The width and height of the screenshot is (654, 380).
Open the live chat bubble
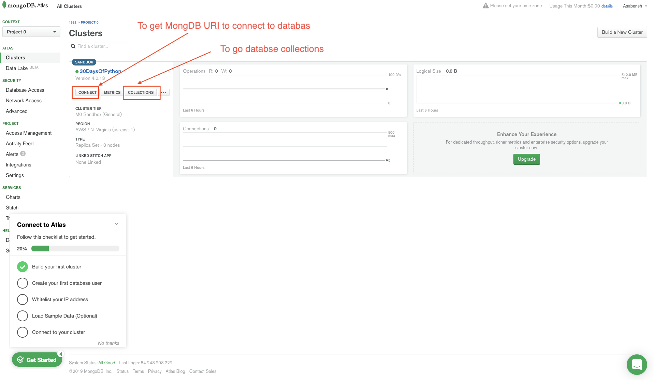coord(637,364)
